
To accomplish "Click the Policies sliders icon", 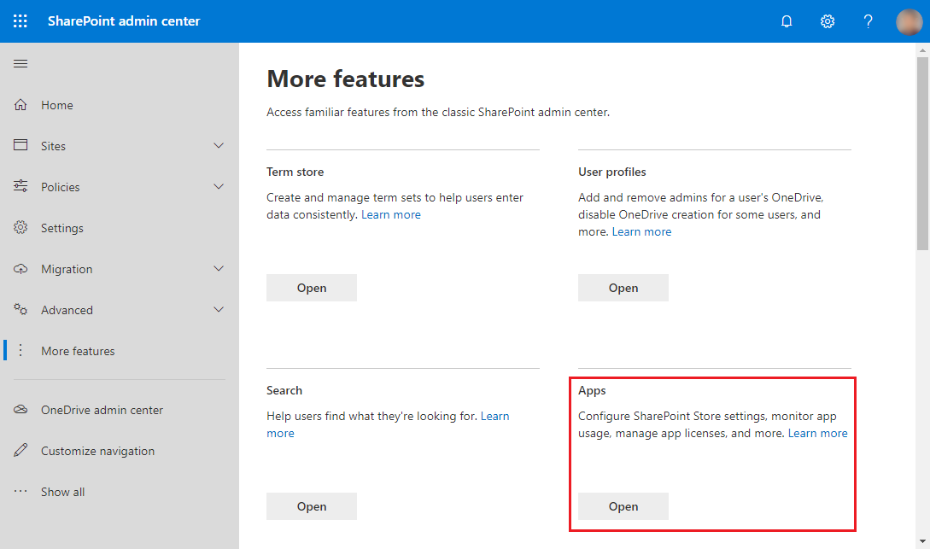I will (20, 186).
